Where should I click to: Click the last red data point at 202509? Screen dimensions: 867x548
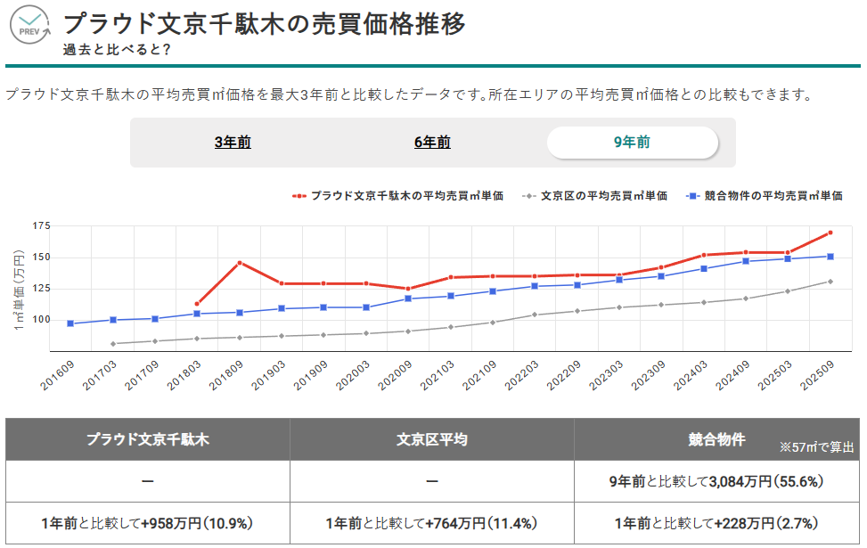click(x=830, y=233)
